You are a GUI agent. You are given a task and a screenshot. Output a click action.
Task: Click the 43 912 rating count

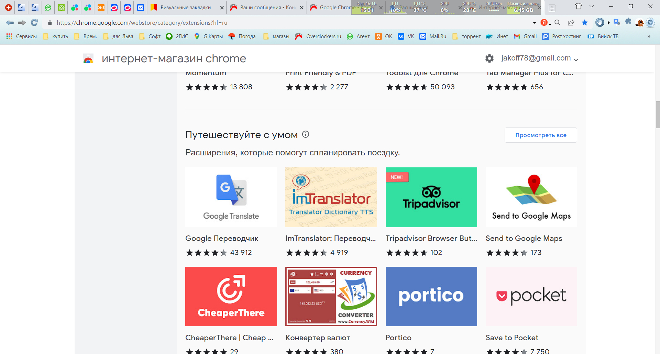(241, 253)
